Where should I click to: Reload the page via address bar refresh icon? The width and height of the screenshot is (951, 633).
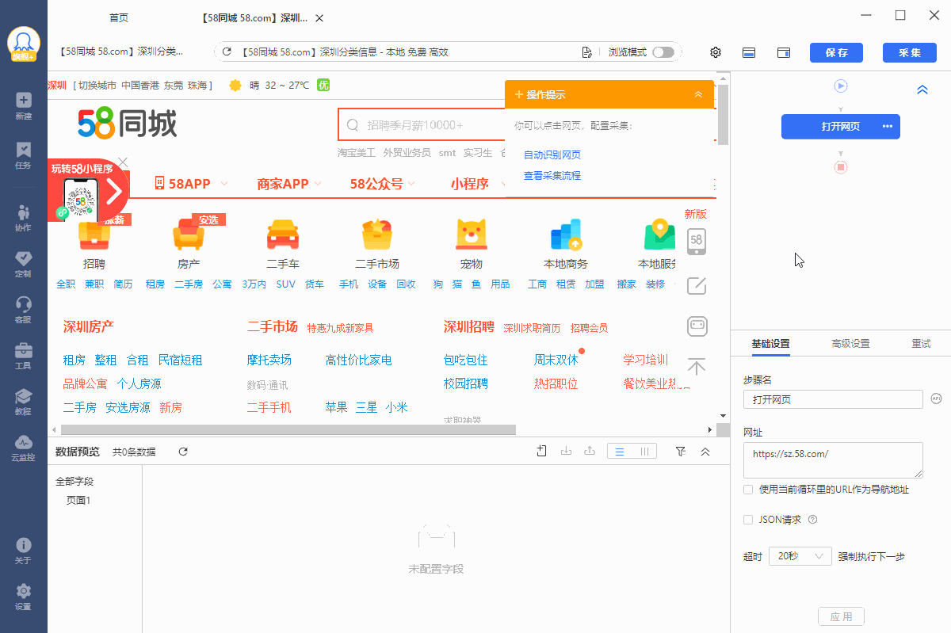pos(227,52)
